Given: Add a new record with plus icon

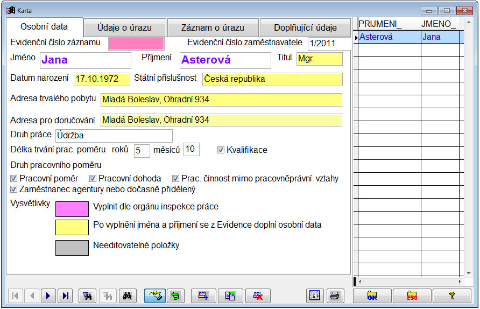Looking at the screenshot, I should 203,296.
